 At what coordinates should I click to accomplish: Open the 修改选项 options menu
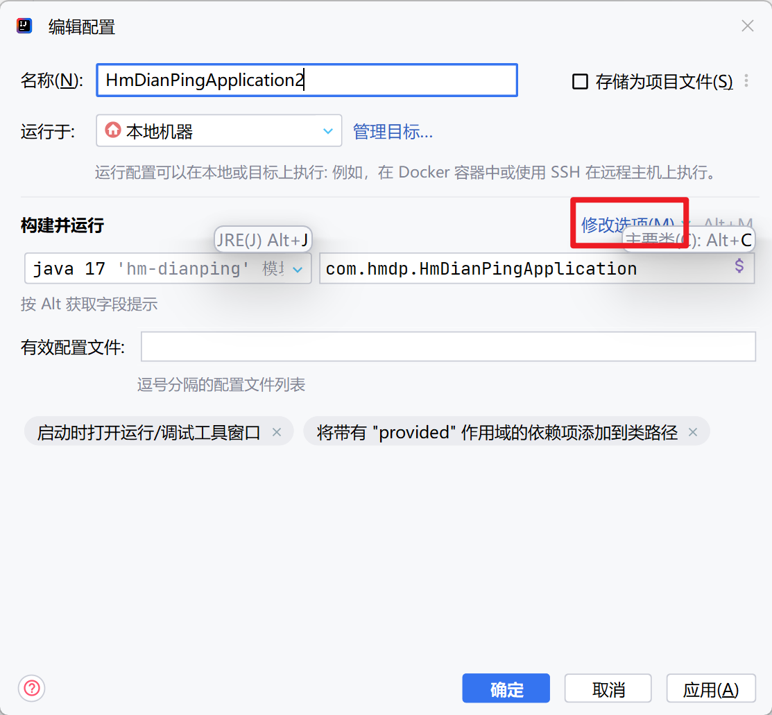(x=627, y=224)
